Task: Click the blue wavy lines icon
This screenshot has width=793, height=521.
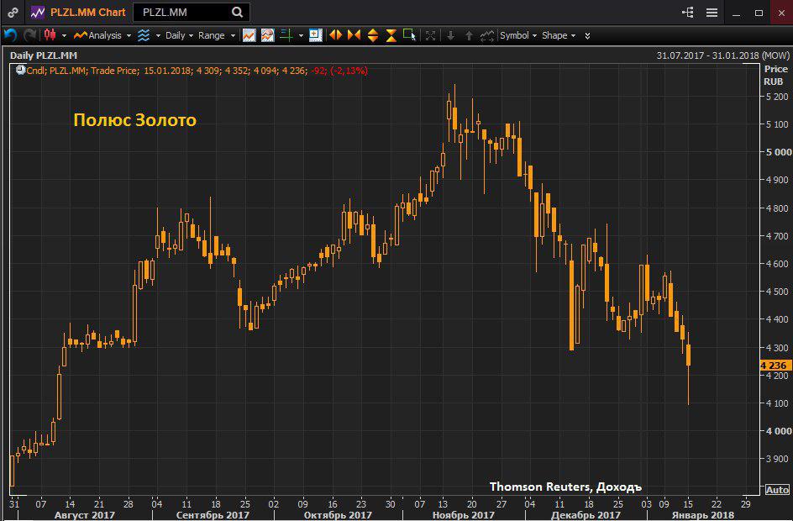Action: pos(144,35)
